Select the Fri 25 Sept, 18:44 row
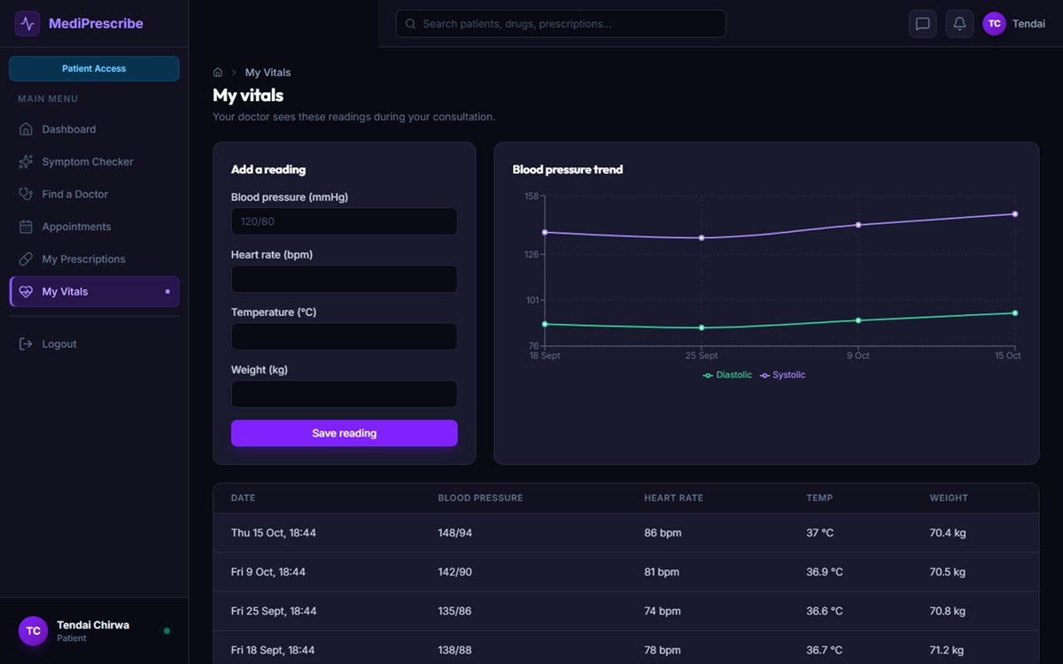 625,611
